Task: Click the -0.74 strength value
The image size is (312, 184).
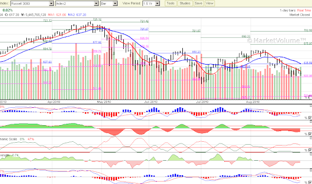Action: 15,155
